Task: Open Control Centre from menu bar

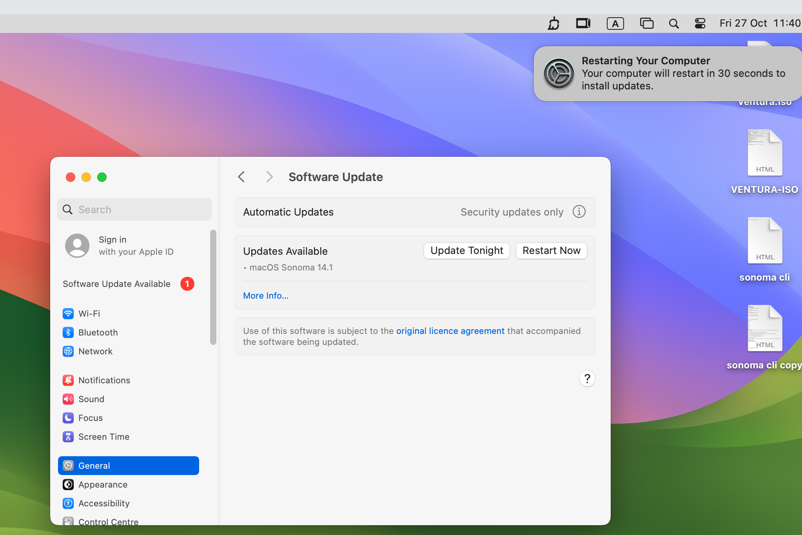Action: click(x=700, y=24)
